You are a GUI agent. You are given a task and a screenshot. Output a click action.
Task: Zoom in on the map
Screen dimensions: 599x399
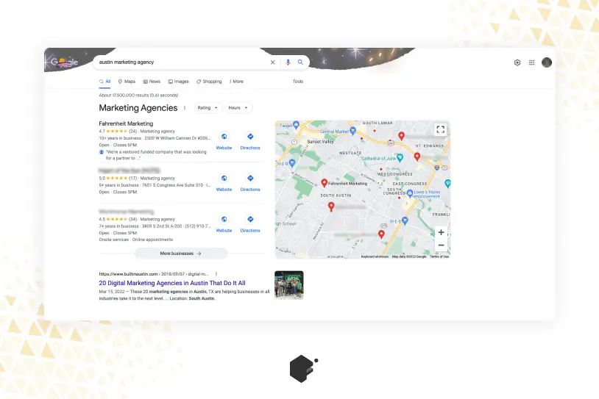pos(441,232)
